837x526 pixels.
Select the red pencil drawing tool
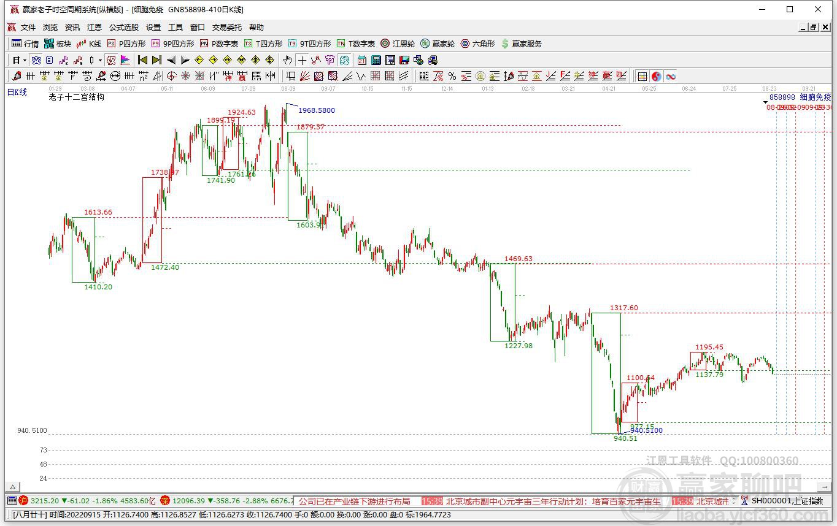point(16,76)
